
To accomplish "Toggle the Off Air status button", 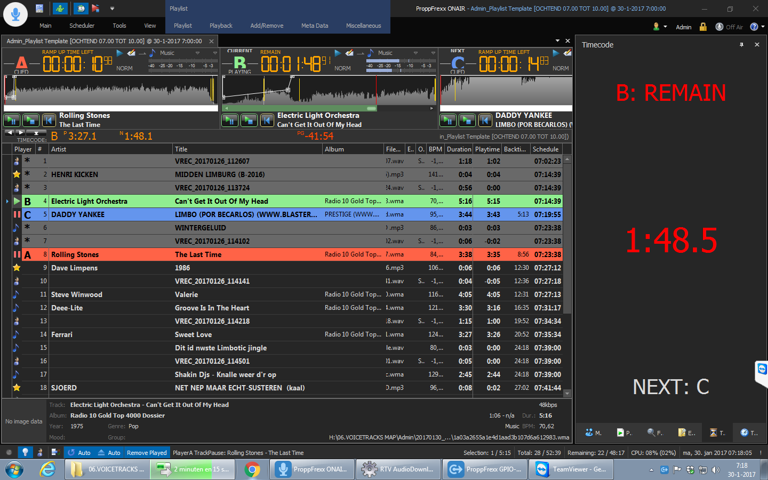I will pyautogui.click(x=729, y=27).
